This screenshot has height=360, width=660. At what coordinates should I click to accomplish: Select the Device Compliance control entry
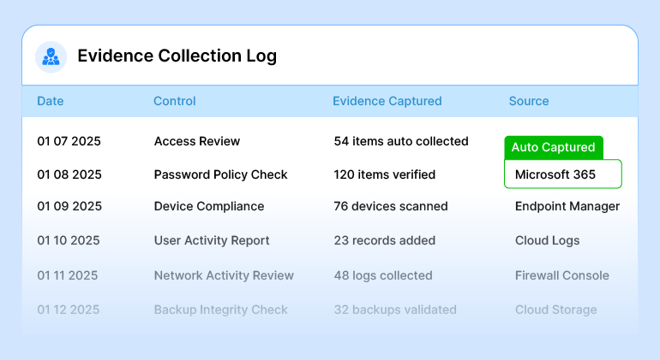209,206
